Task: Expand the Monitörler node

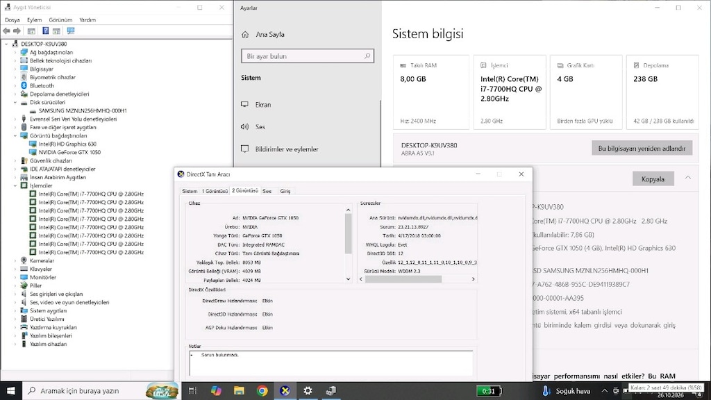Action: point(15,278)
